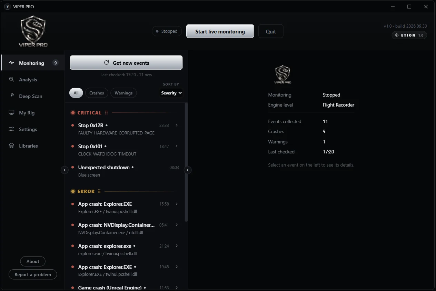436x291 pixels.
Task: Click the yellow ERROR severity dot icon
Action: pyautogui.click(x=73, y=191)
